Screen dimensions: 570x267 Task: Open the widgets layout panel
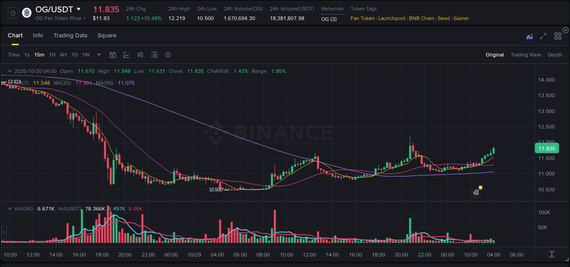coord(557,36)
